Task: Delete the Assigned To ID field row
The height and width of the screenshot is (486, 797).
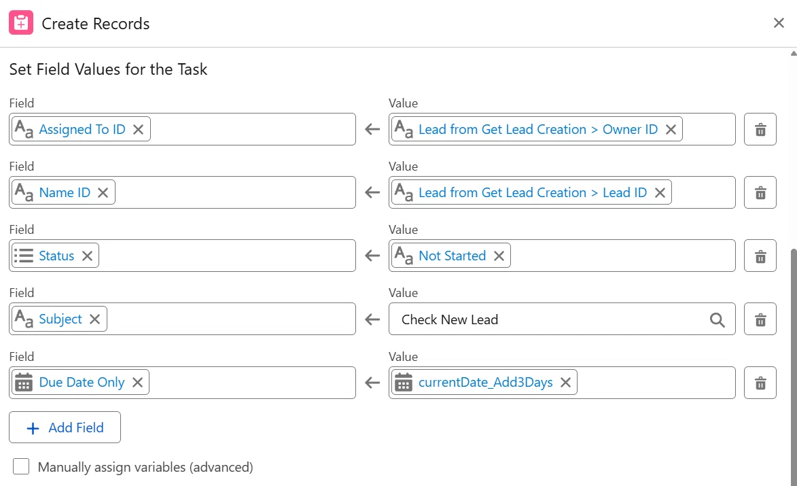Action: 760,129
